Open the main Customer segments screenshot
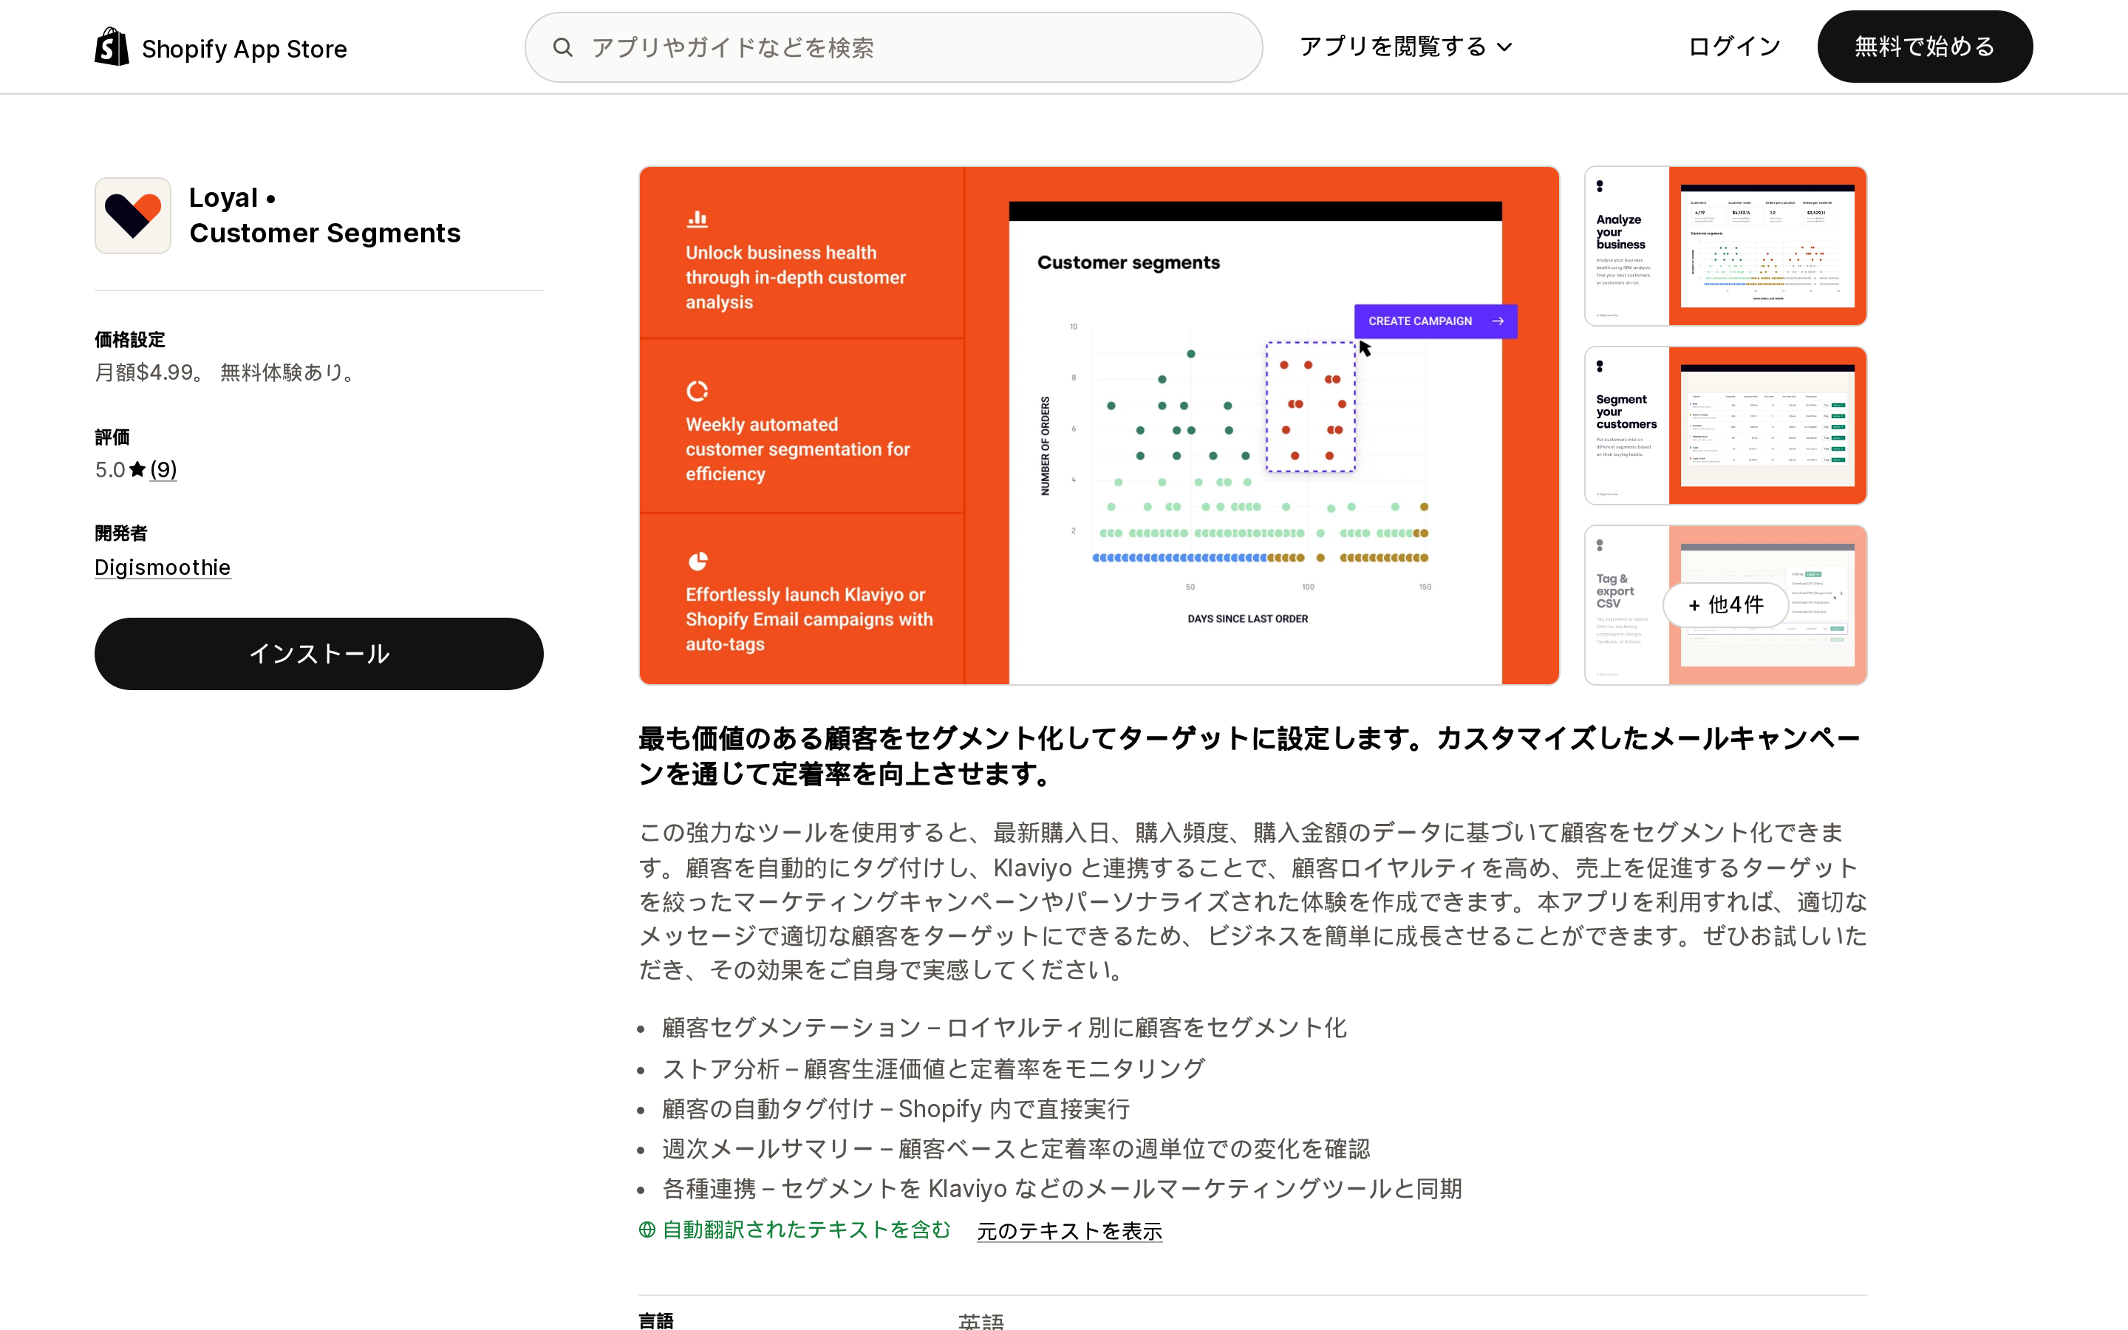 click(x=1099, y=426)
